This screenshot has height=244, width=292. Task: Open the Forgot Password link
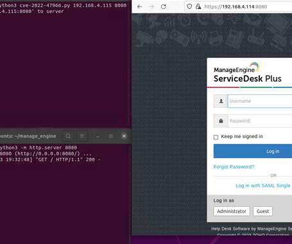(234, 167)
